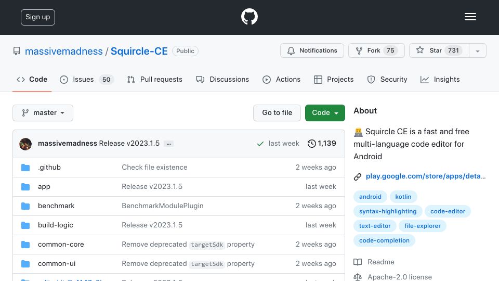Click the license scale icon
499x281 pixels.
click(x=358, y=277)
